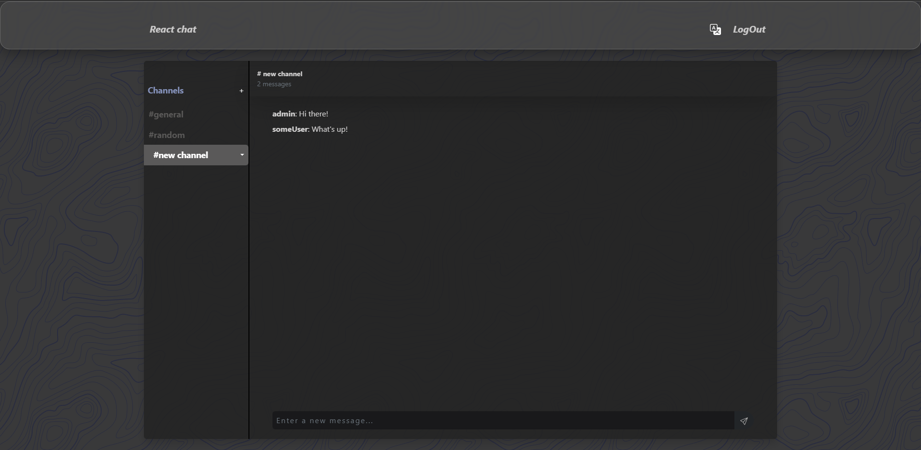This screenshot has width=921, height=450.
Task: Focus the Enter a new message field
Action: pyautogui.click(x=503, y=420)
